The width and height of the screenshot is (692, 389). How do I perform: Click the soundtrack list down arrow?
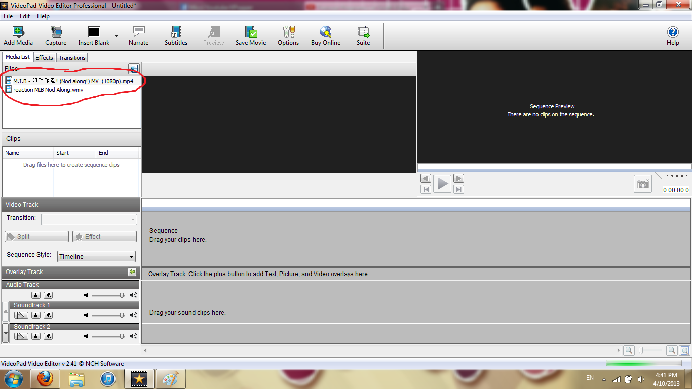tap(6, 333)
